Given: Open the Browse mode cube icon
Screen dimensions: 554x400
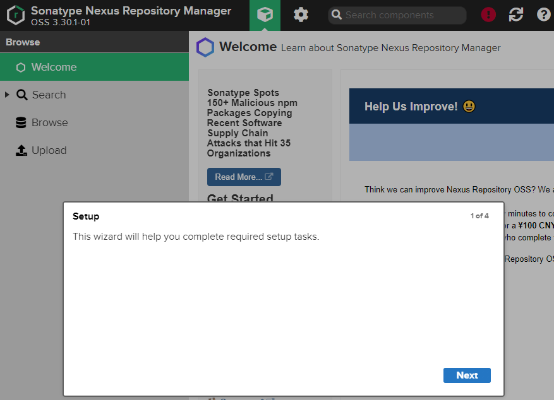Looking at the screenshot, I should [x=265, y=15].
